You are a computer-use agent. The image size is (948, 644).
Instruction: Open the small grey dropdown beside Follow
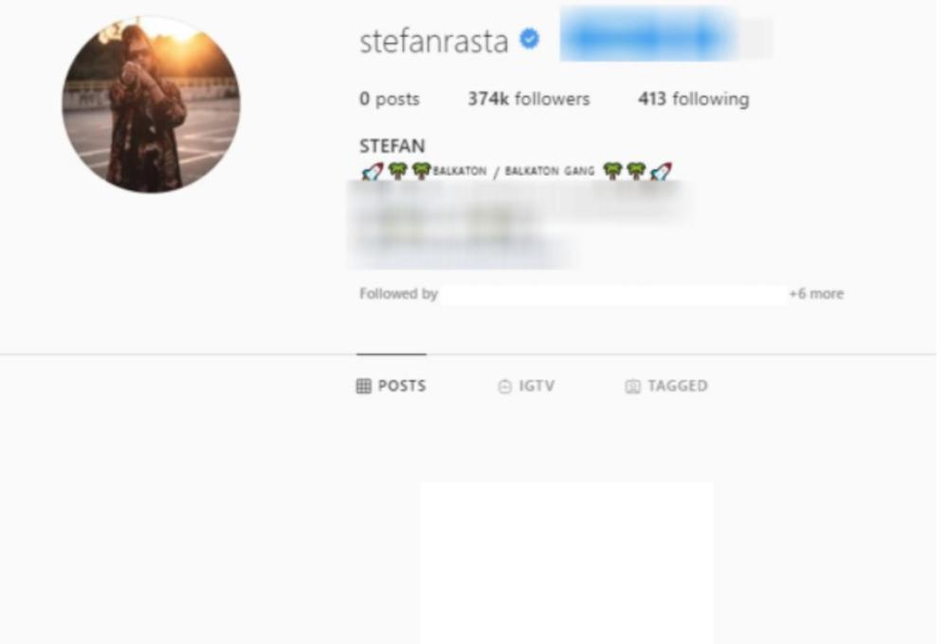tap(756, 38)
